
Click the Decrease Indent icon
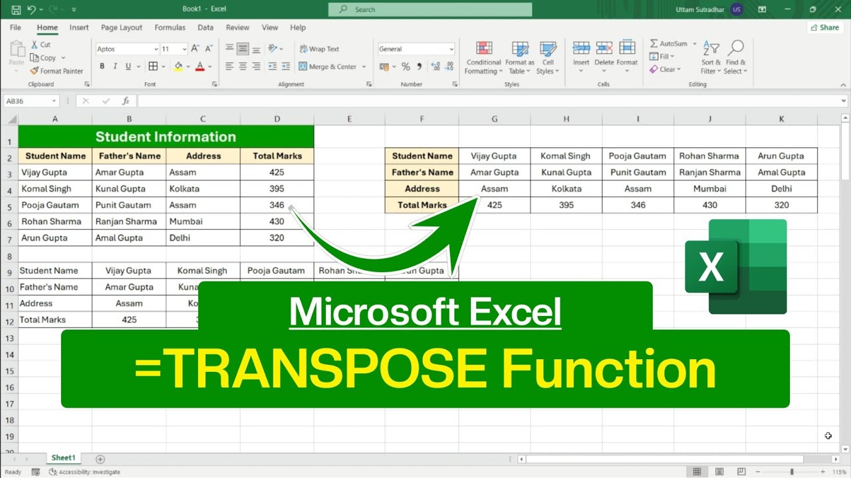click(272, 66)
